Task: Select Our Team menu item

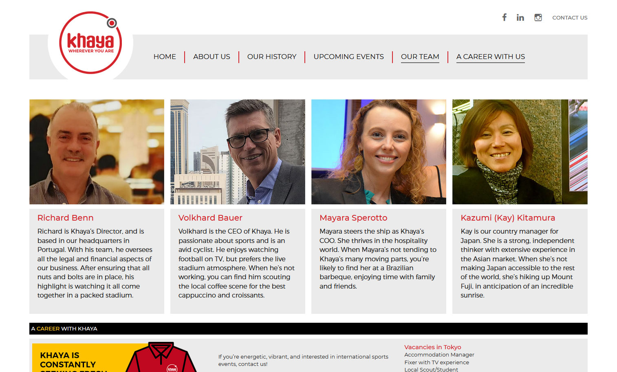Action: click(x=420, y=57)
